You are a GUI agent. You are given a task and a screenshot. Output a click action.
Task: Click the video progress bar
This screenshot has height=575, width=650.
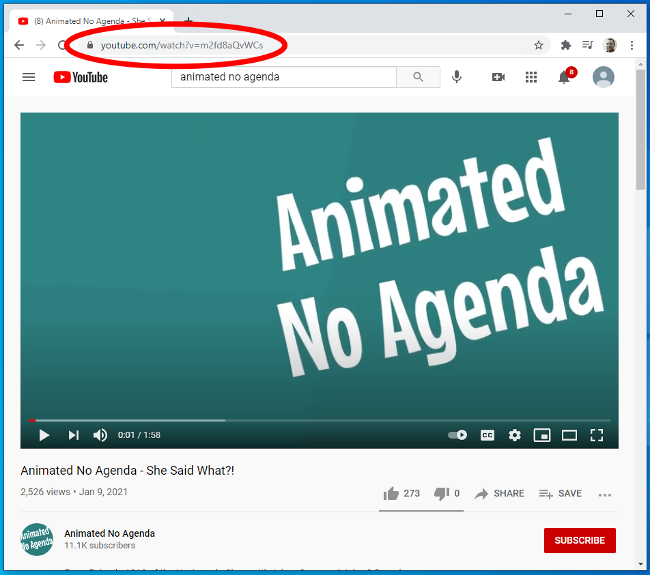320,420
